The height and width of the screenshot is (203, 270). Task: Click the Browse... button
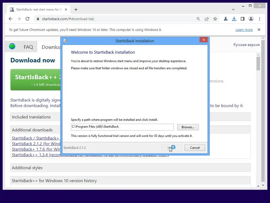click(188, 127)
